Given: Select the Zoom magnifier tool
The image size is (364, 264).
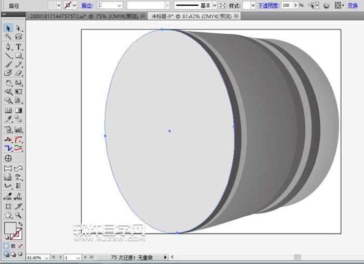Looking at the screenshot, I should [18, 215].
